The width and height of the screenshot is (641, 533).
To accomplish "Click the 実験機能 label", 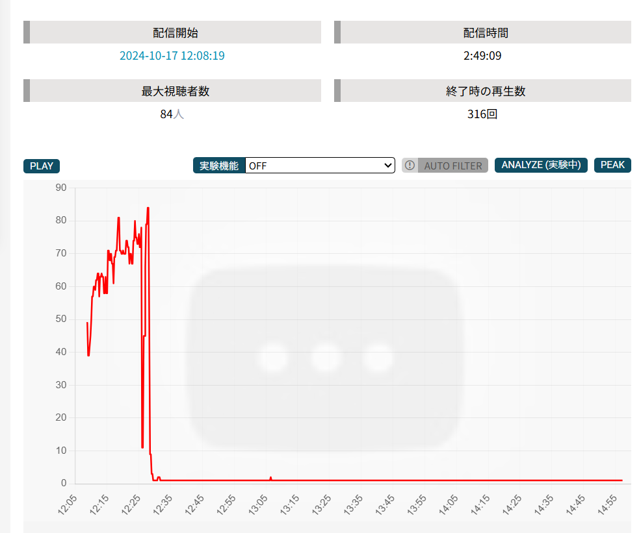I will coord(218,166).
